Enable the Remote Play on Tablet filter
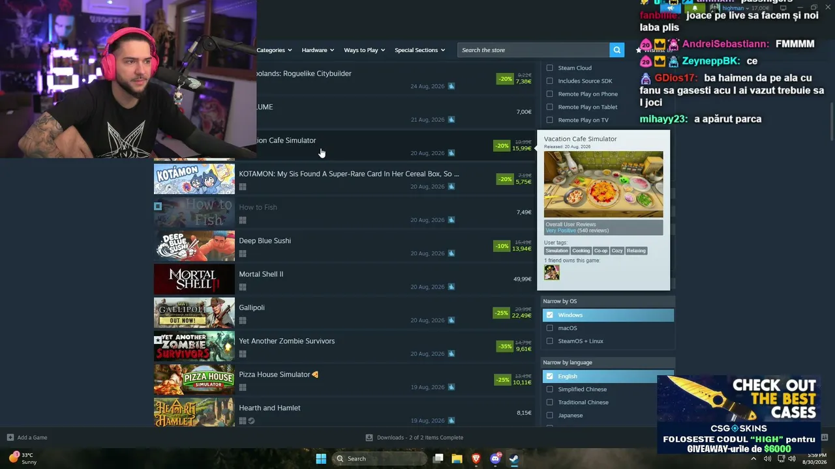 tap(549, 107)
